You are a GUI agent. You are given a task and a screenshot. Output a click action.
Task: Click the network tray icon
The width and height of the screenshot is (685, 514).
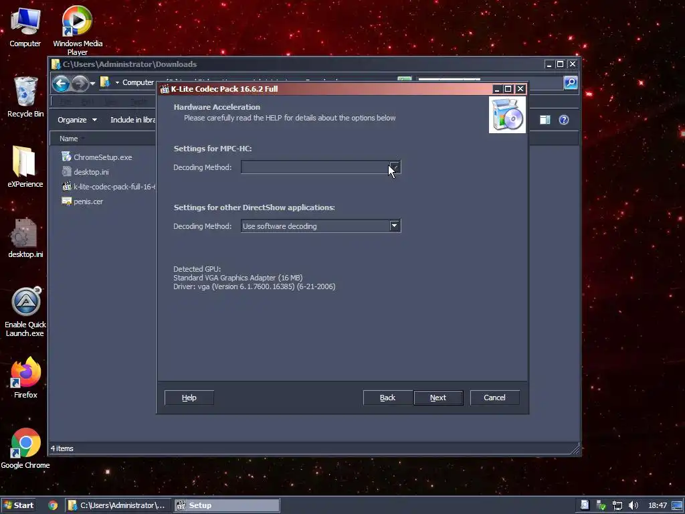617,505
